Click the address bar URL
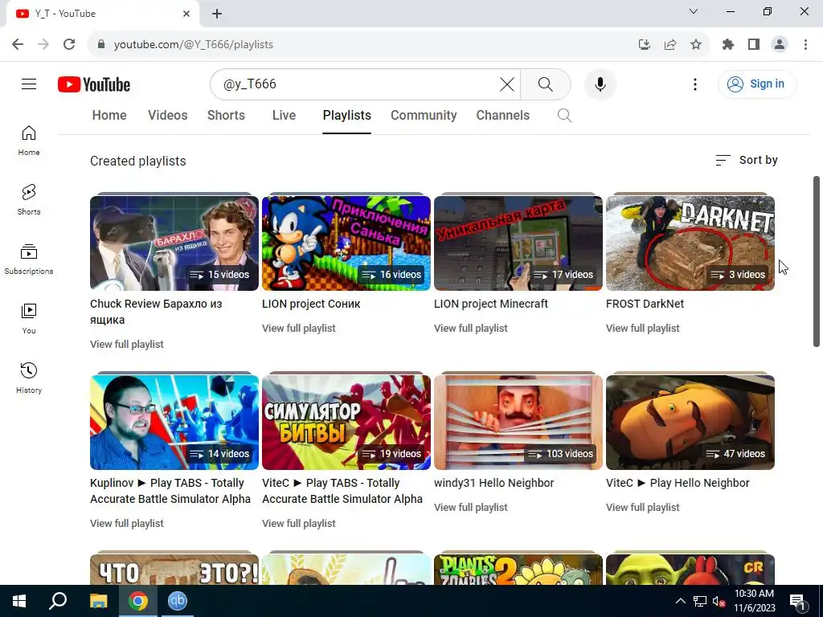 193,45
